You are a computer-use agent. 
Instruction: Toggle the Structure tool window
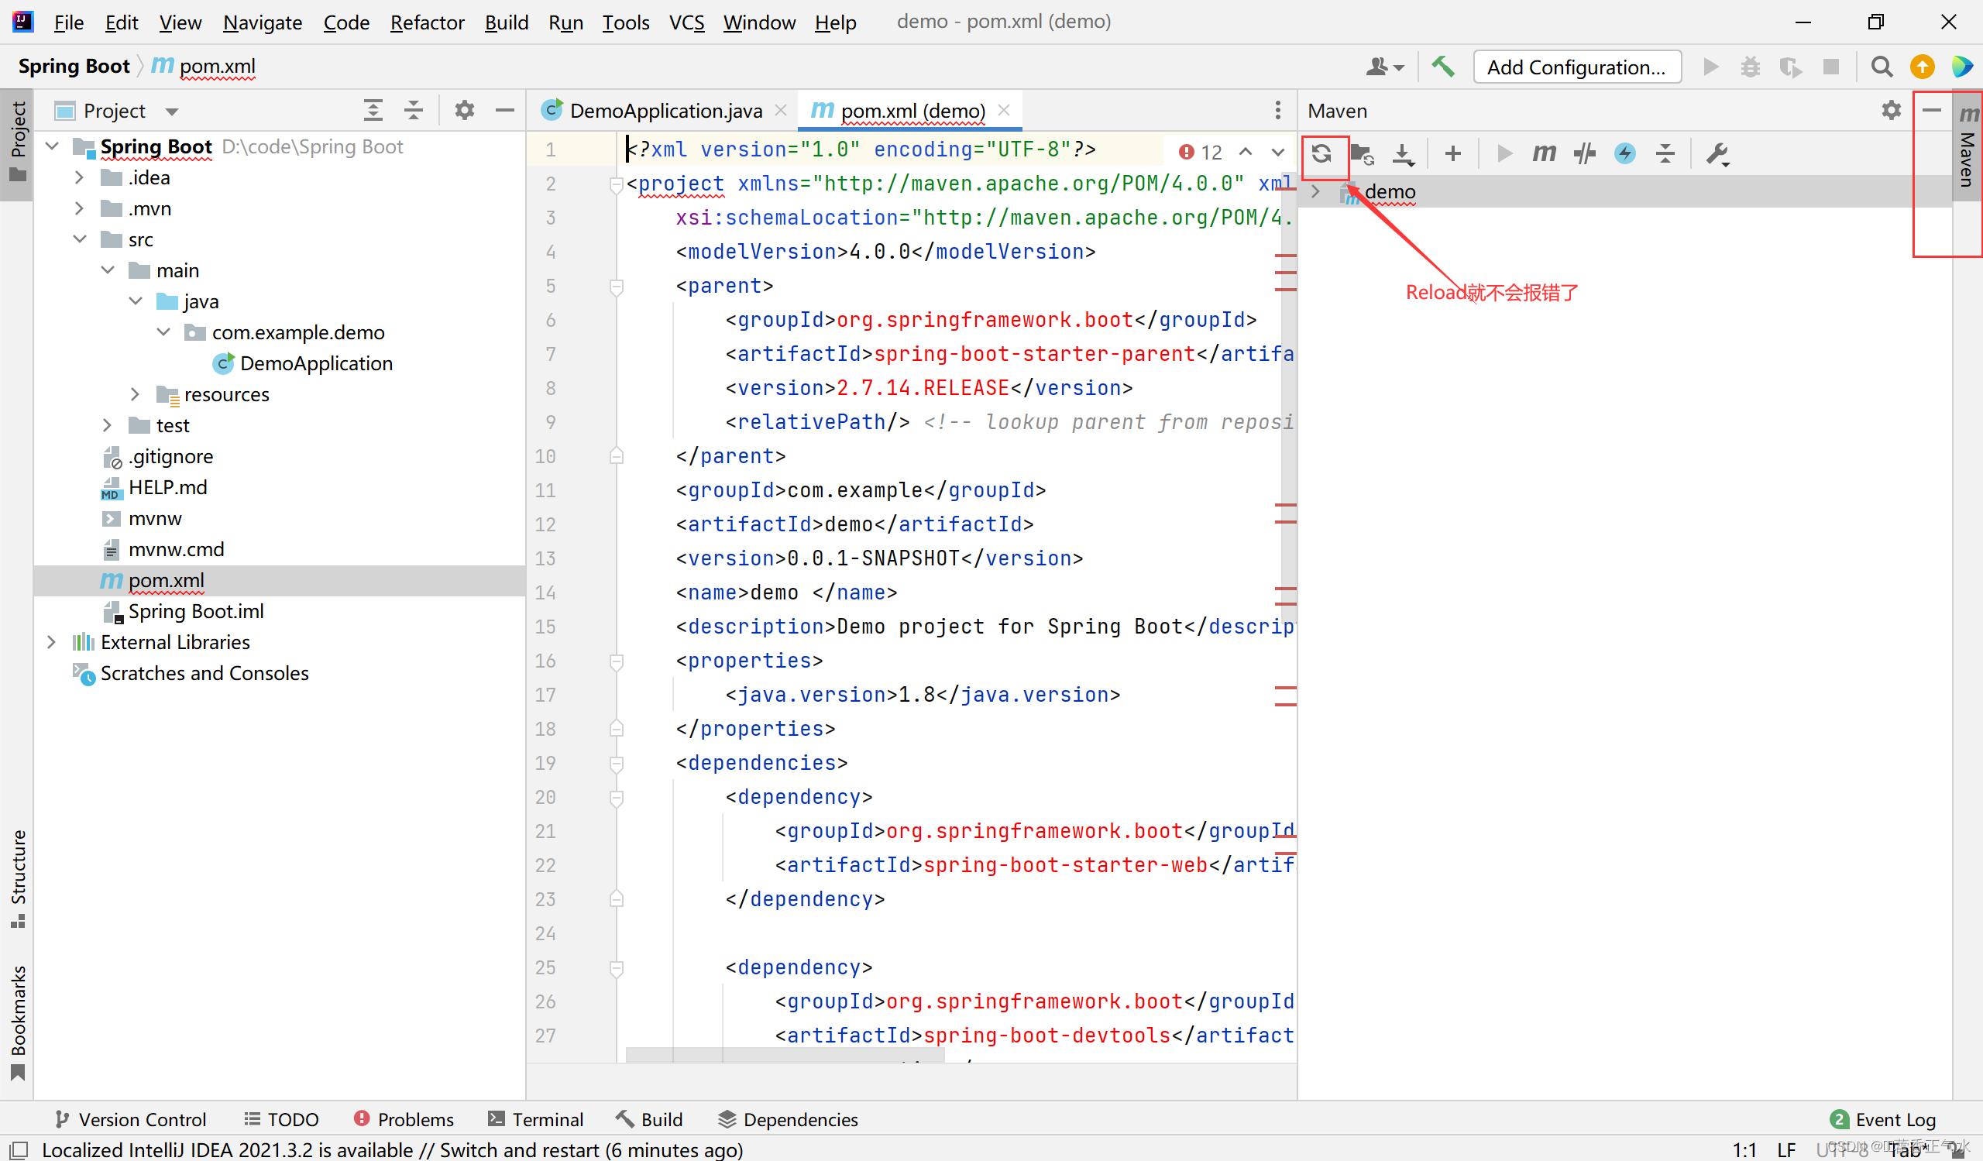(18, 876)
